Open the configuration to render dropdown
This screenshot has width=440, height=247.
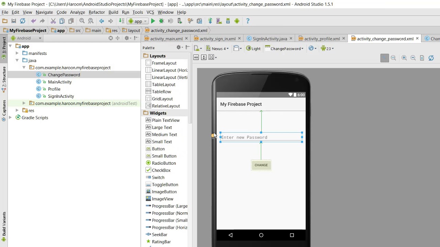point(198,48)
